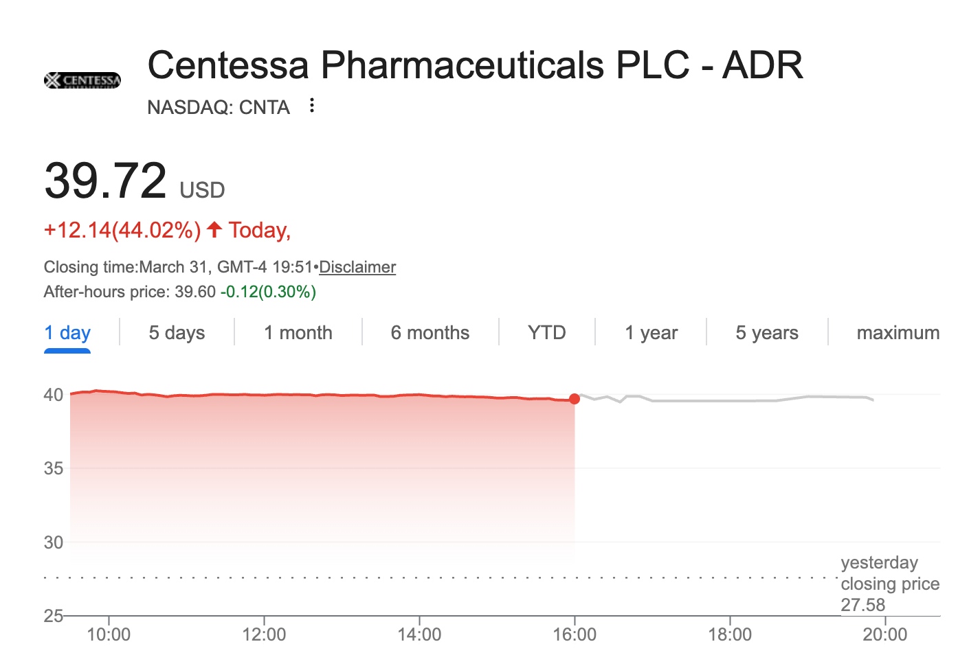This screenshot has height=655, width=958.
Task: Switch to the 1 month chart view
Action: 298,332
